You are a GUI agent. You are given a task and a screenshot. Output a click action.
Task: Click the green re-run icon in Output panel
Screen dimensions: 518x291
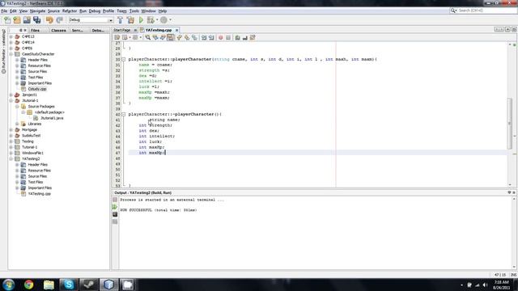click(x=115, y=207)
